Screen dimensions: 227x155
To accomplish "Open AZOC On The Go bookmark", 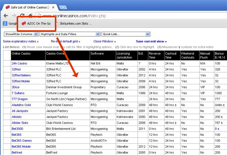I will [x=36, y=23].
